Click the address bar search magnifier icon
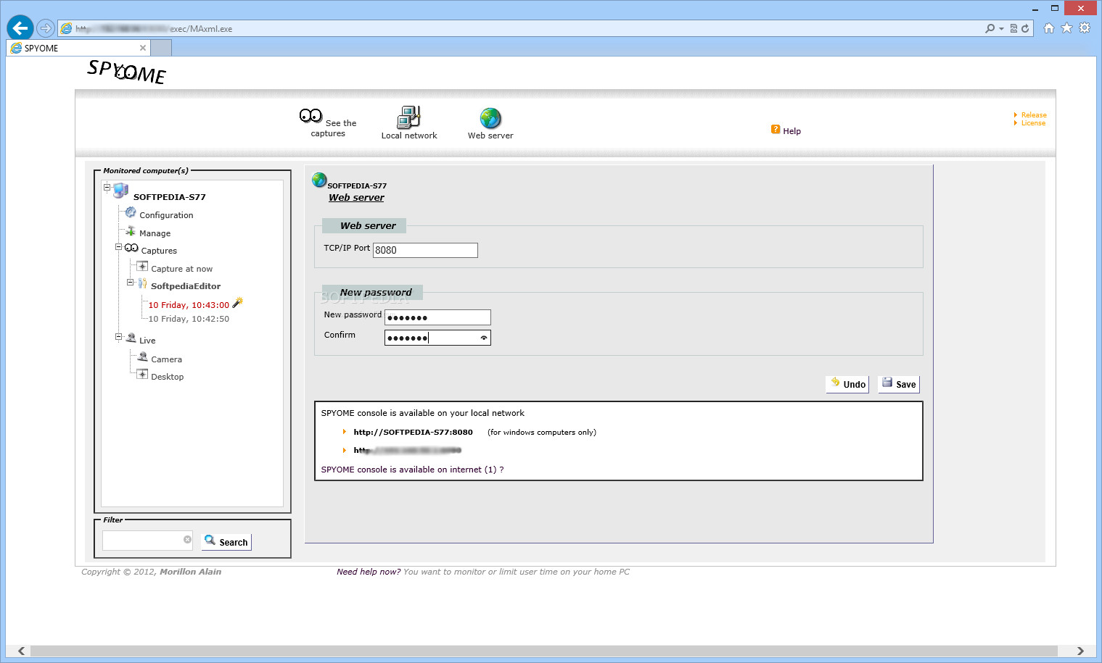Viewport: 1102px width, 663px height. coord(990,28)
